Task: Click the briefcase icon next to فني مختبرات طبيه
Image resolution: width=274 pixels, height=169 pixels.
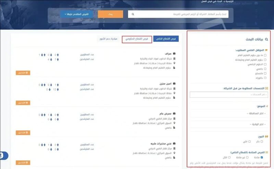Action: click(174, 143)
